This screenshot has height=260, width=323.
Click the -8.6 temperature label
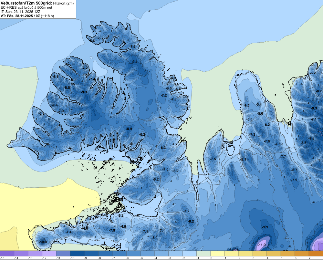coord(56,105)
